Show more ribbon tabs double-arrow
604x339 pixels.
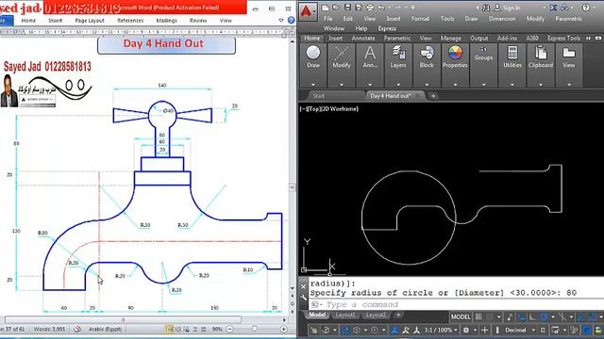[x=588, y=38]
